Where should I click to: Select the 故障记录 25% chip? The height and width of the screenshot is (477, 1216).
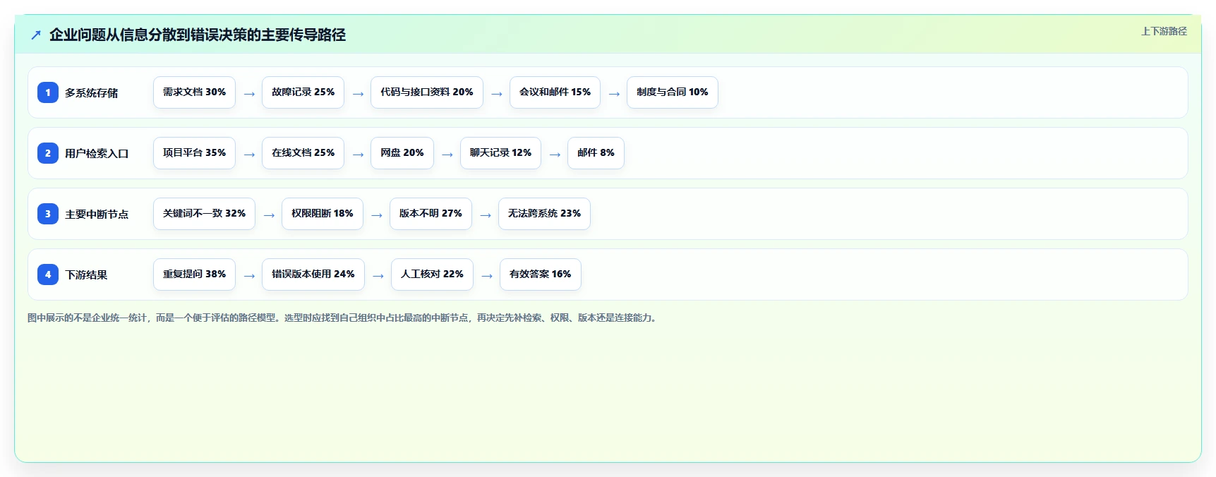pos(303,92)
